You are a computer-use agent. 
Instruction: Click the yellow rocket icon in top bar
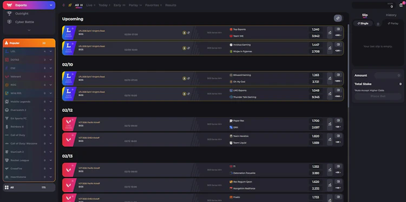click(x=70, y=5)
